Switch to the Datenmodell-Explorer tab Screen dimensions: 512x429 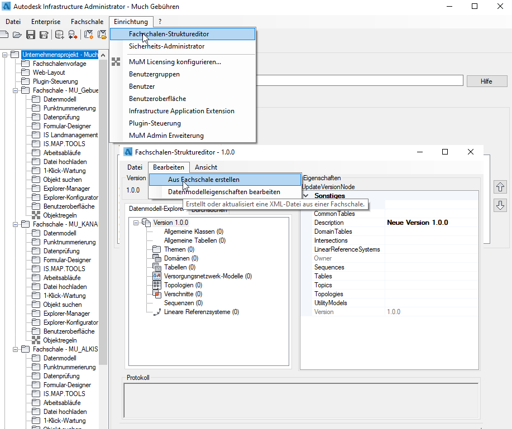(x=156, y=209)
